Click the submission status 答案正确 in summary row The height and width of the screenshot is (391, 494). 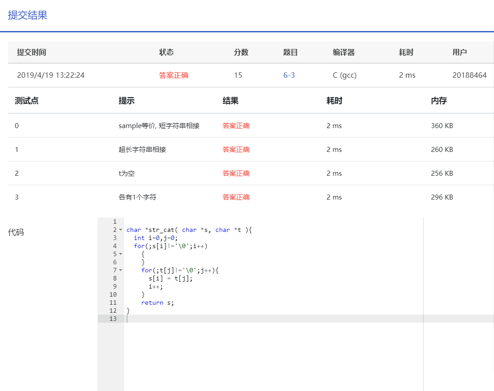coord(174,75)
